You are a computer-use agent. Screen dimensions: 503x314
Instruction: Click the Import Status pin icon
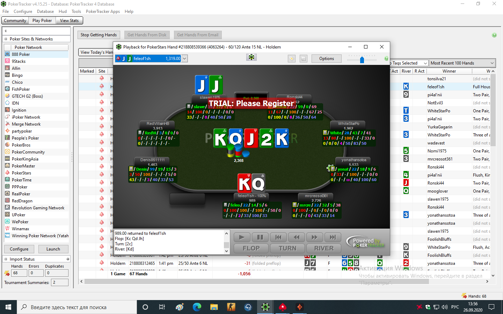pyautogui.click(x=68, y=259)
